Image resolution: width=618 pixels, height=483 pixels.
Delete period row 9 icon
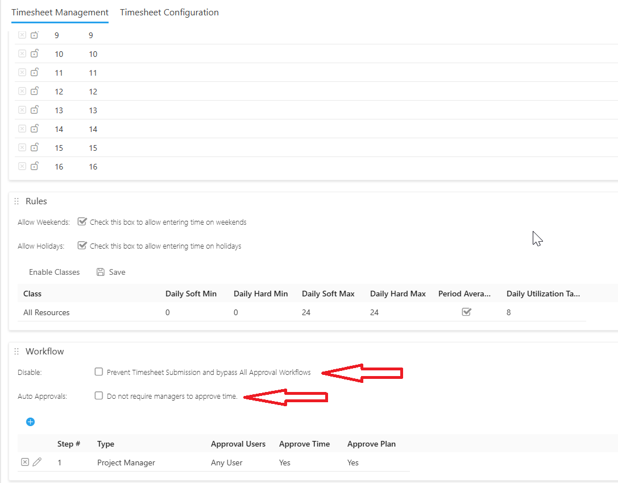tap(22, 35)
